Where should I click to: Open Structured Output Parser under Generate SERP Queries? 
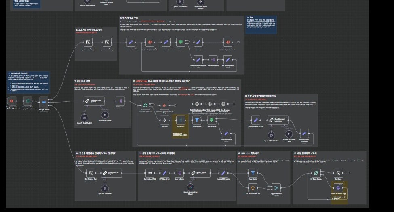coord(105,115)
